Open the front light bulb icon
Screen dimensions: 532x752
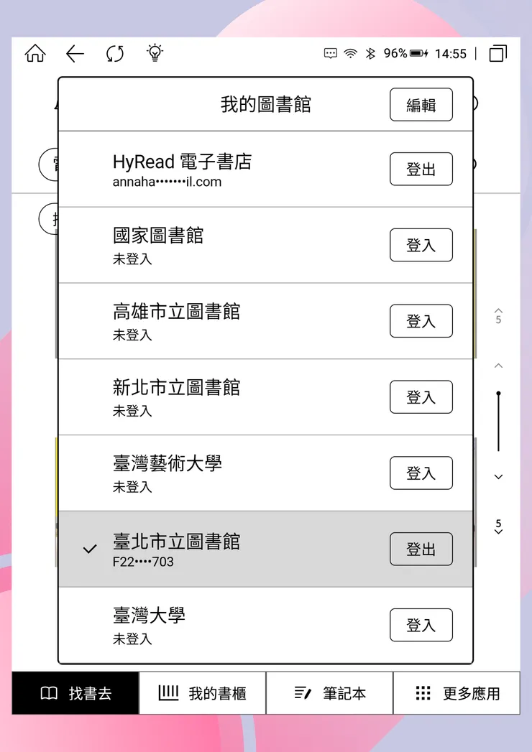click(155, 53)
